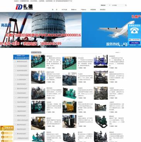This screenshot has width=141, height=142.
Task: Click the second orange chat agent icon
Action: click(x=3, y=137)
